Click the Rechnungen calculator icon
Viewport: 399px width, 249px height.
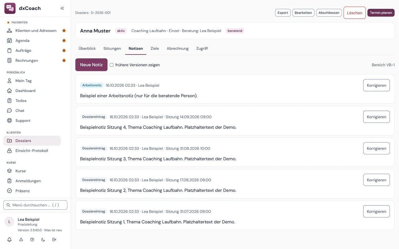[9, 60]
